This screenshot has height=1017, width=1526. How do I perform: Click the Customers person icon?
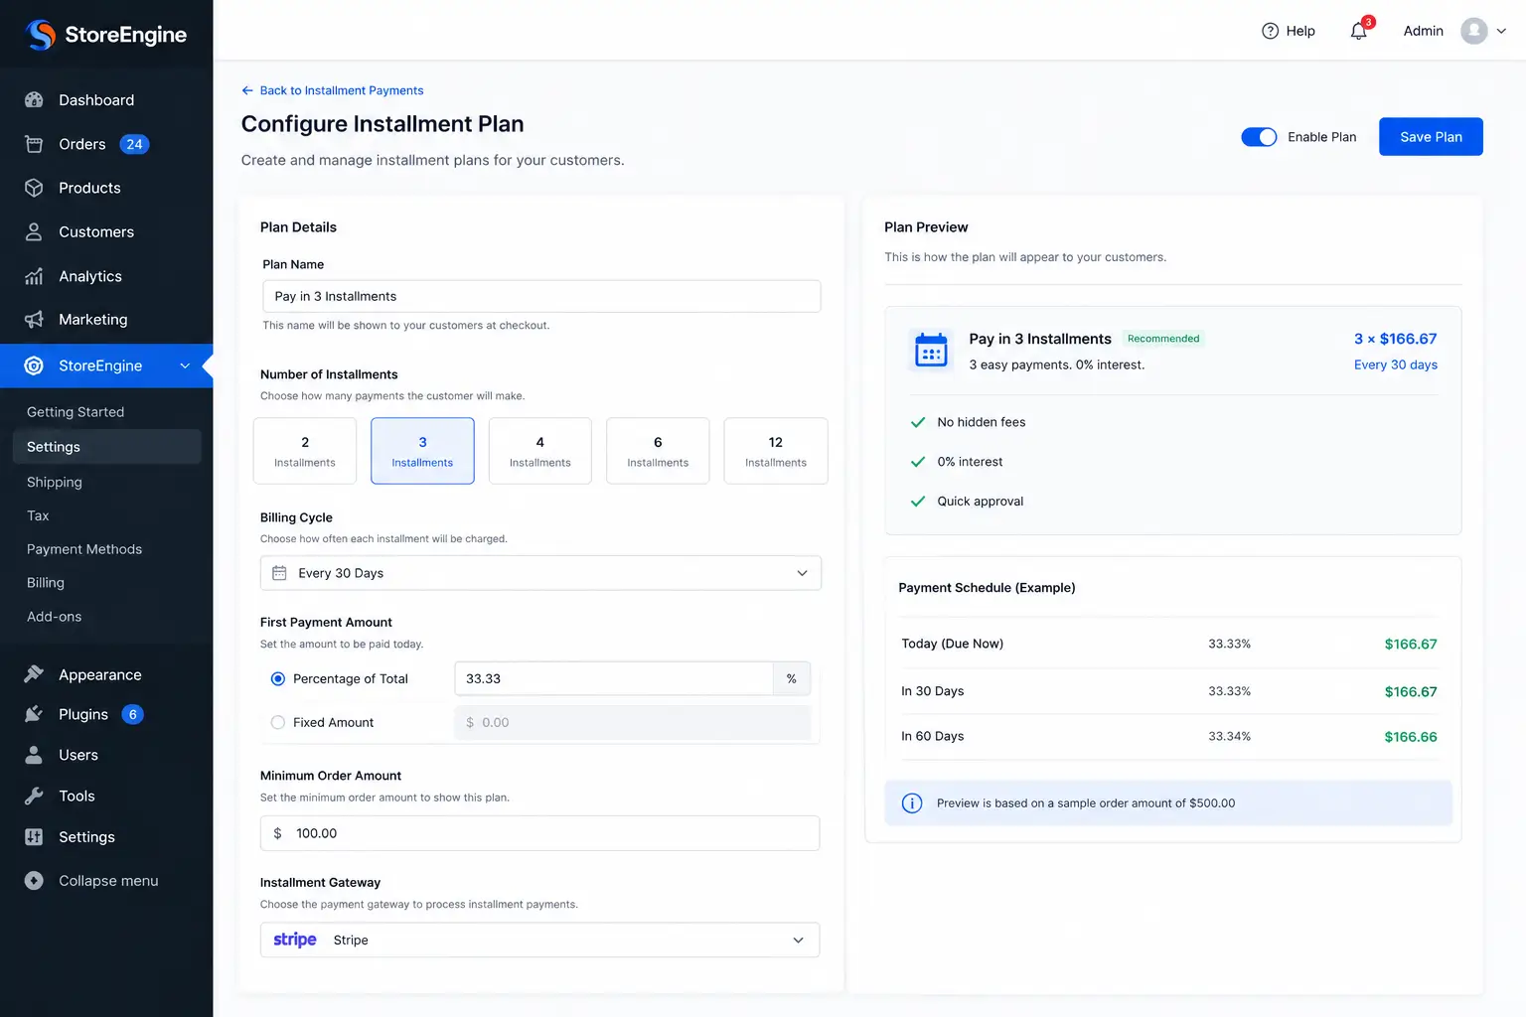pyautogui.click(x=34, y=231)
